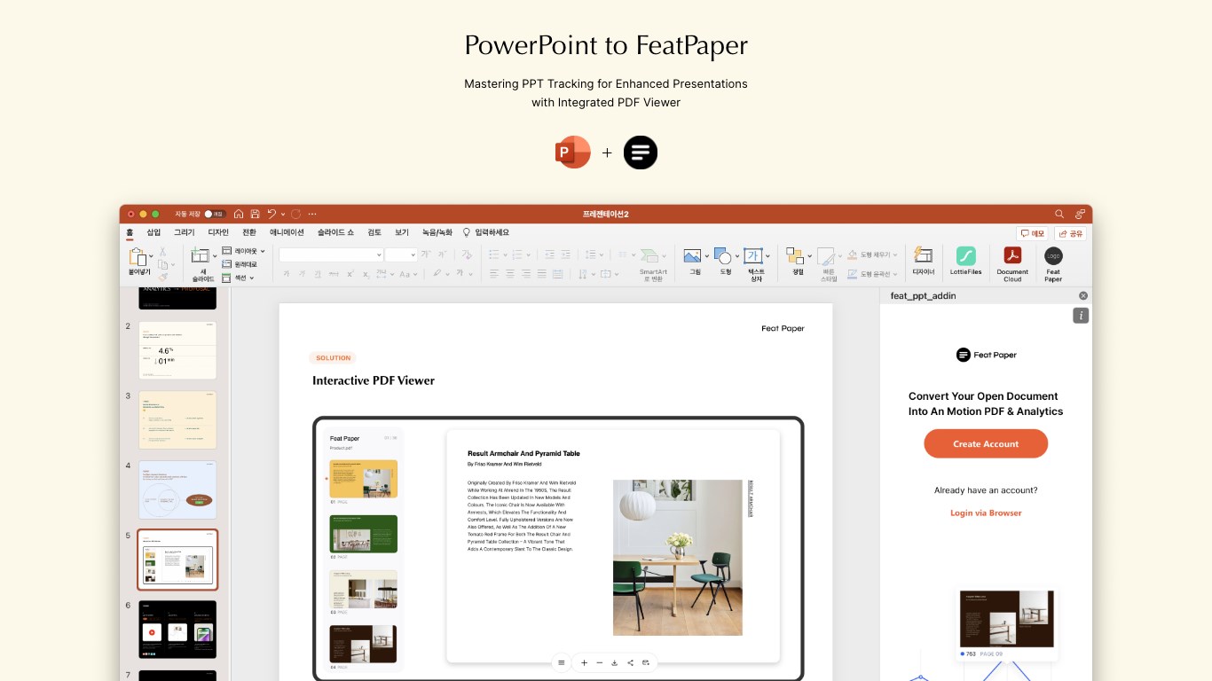Click the 빠른 스타일 quick styles swatch
The image size is (1212, 681).
point(825,255)
